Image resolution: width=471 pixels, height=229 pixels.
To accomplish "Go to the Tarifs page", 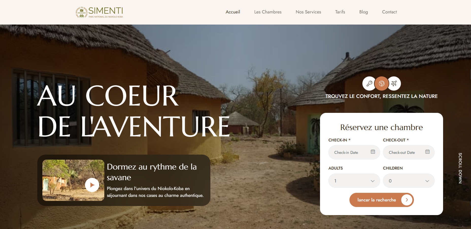I will tap(340, 12).
